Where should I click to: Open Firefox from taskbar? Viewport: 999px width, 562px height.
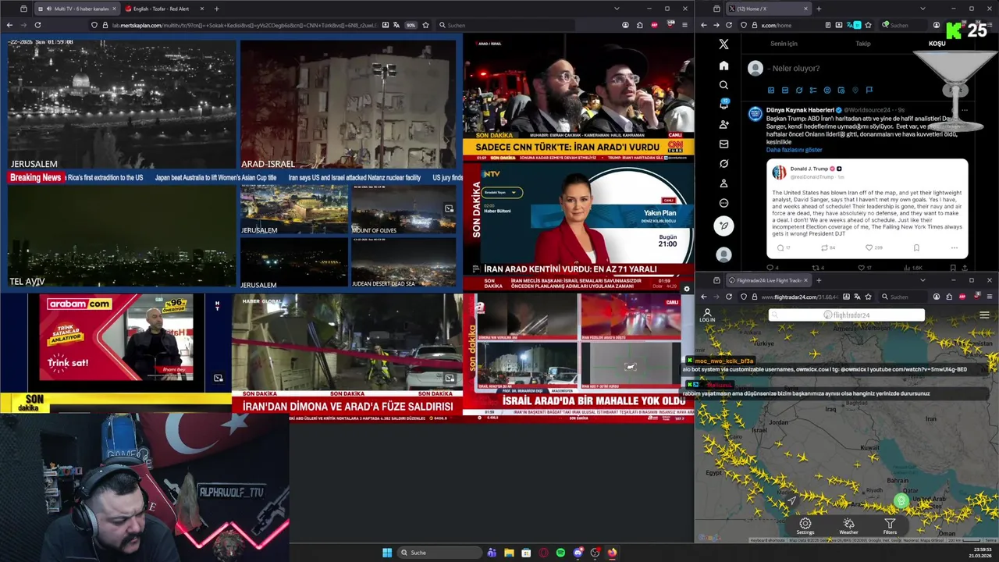pyautogui.click(x=612, y=553)
